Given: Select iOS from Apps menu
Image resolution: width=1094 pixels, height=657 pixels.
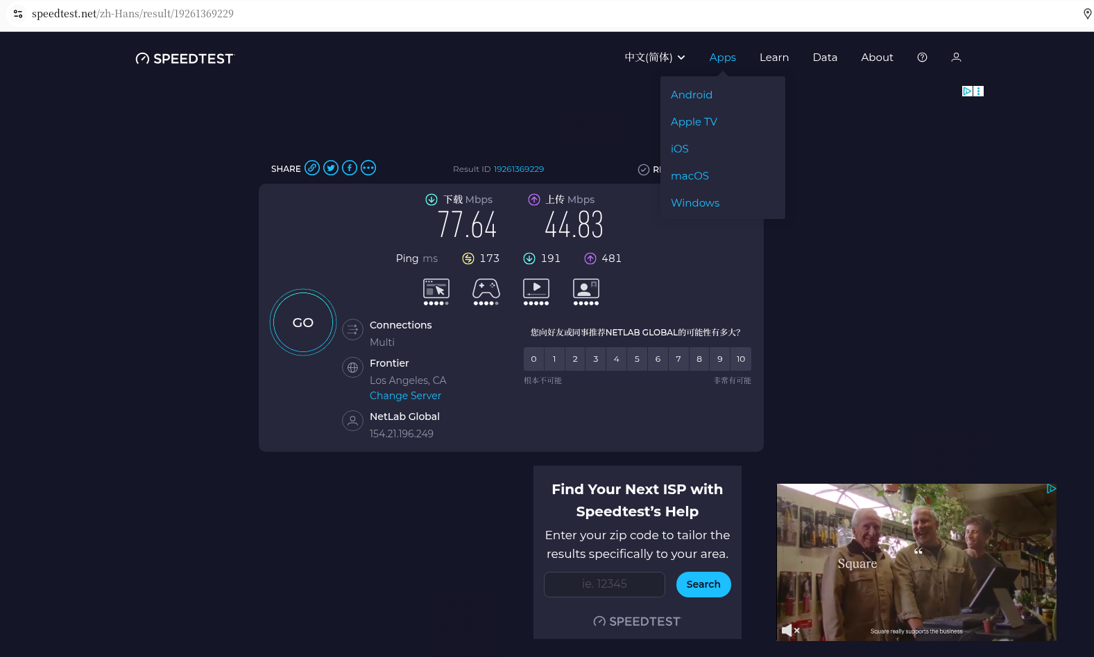Looking at the screenshot, I should [680, 149].
